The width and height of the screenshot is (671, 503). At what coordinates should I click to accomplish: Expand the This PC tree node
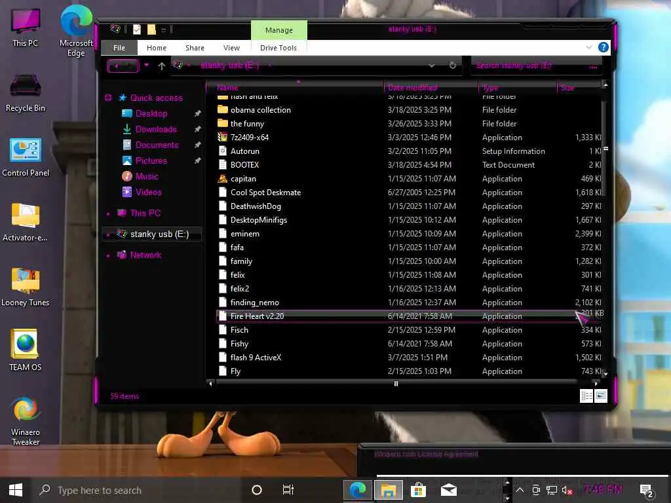pyautogui.click(x=108, y=214)
